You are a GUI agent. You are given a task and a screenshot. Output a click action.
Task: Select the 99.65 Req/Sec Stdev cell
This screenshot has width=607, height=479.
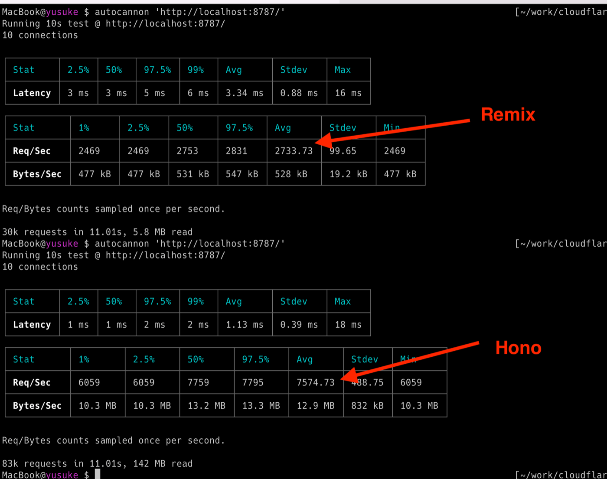[349, 151]
